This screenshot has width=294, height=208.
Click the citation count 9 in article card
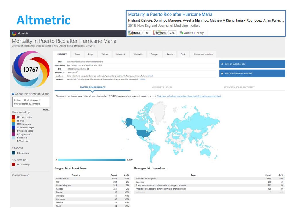tap(147, 33)
